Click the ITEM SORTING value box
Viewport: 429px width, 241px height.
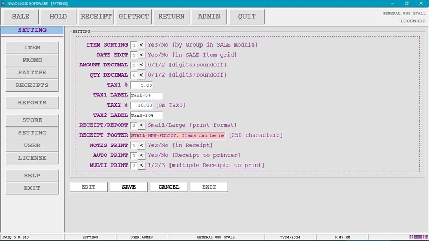point(134,45)
